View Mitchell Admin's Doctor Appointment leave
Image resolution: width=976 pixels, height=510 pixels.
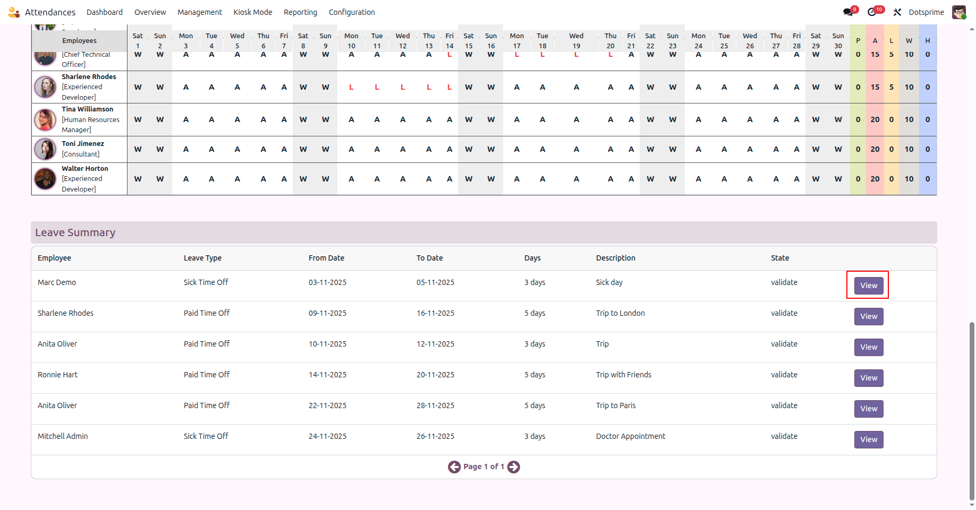pos(868,439)
